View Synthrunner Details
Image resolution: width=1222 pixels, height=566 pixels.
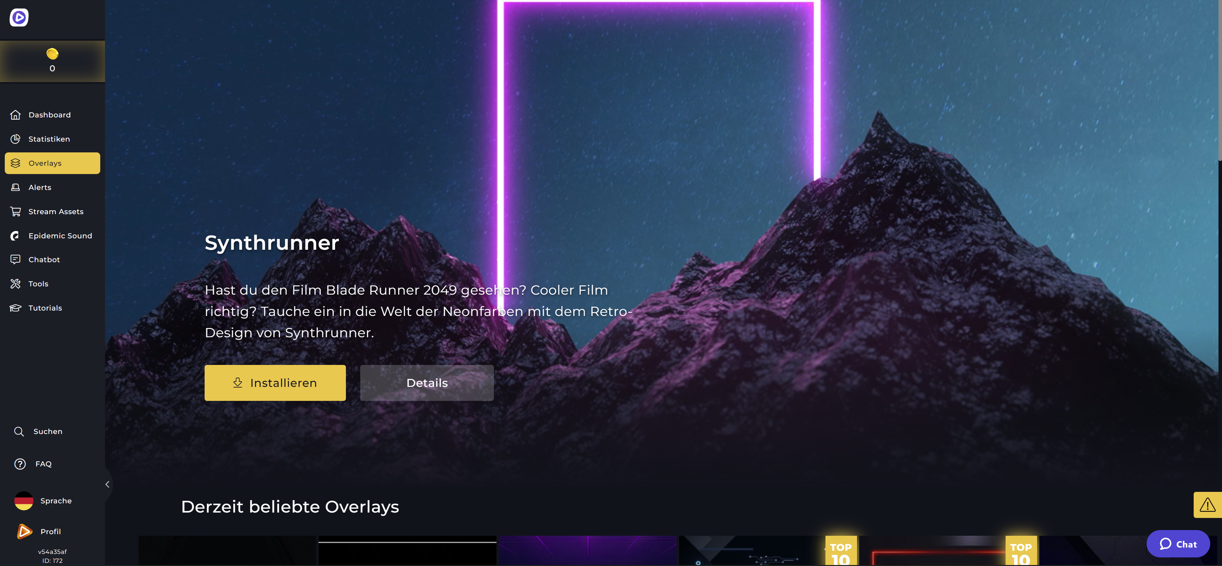[426, 382]
